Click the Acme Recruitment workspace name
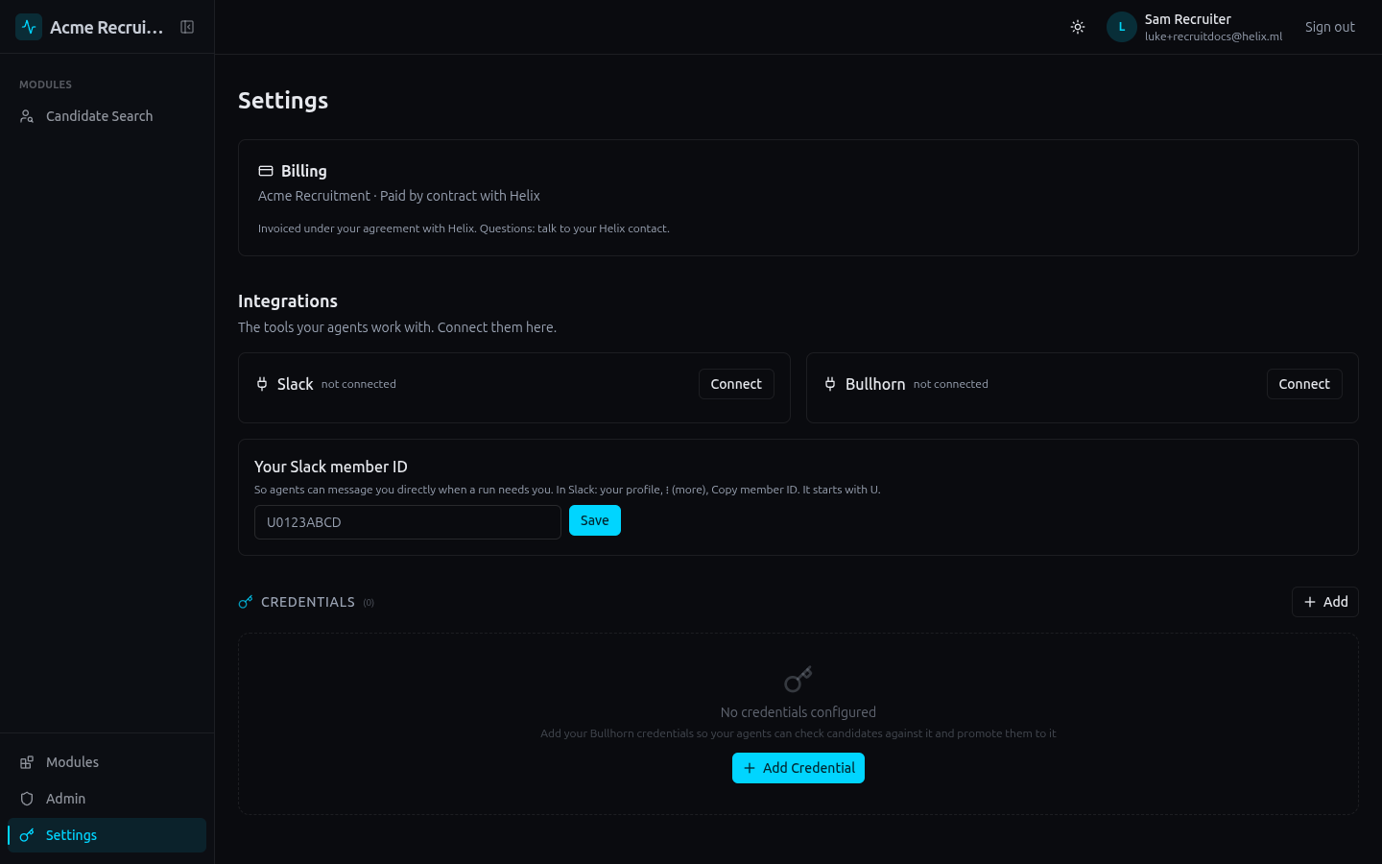 point(107,27)
